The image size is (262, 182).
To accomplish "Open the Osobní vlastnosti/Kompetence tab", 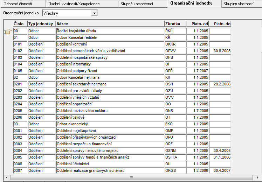I will pos(82,4).
